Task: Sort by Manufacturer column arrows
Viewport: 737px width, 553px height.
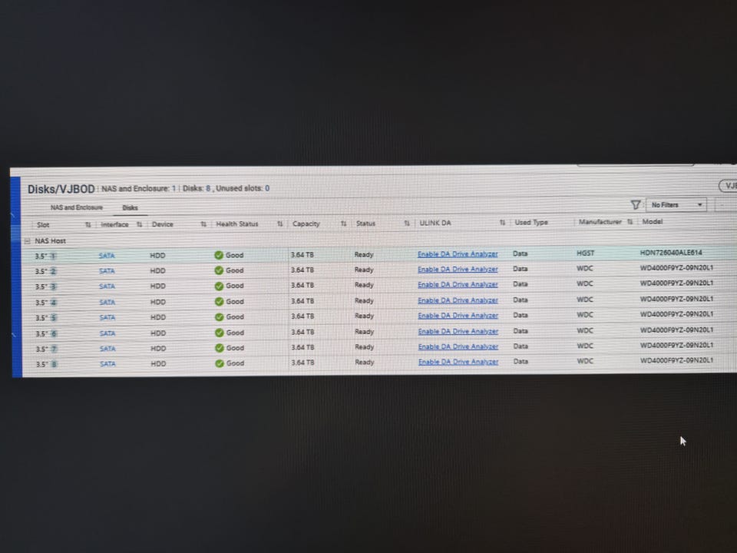Action: tap(630, 221)
